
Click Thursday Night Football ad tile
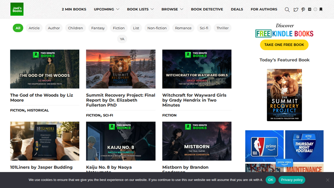click(x=304, y=146)
